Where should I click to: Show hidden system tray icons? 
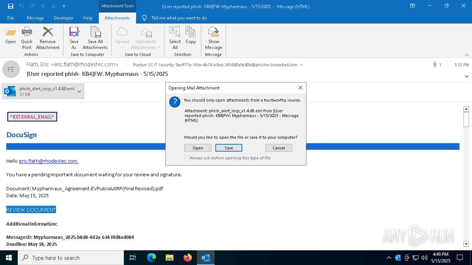tap(389, 258)
